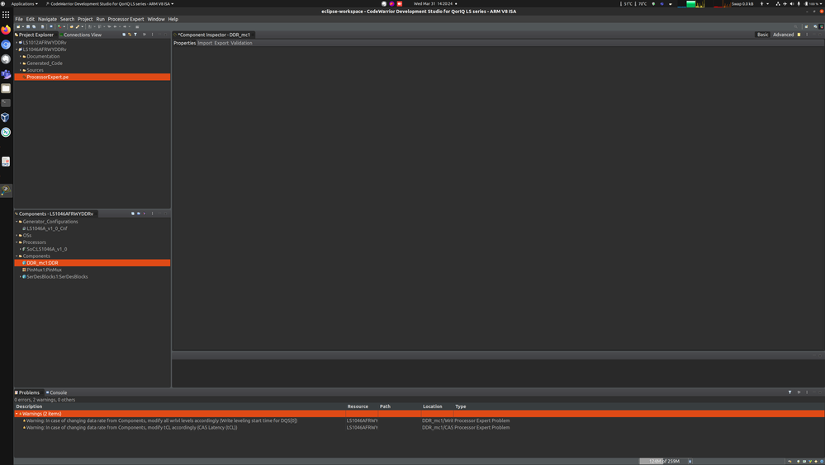Collapse the Processors node
This screenshot has height=465, width=825.
(x=17, y=242)
